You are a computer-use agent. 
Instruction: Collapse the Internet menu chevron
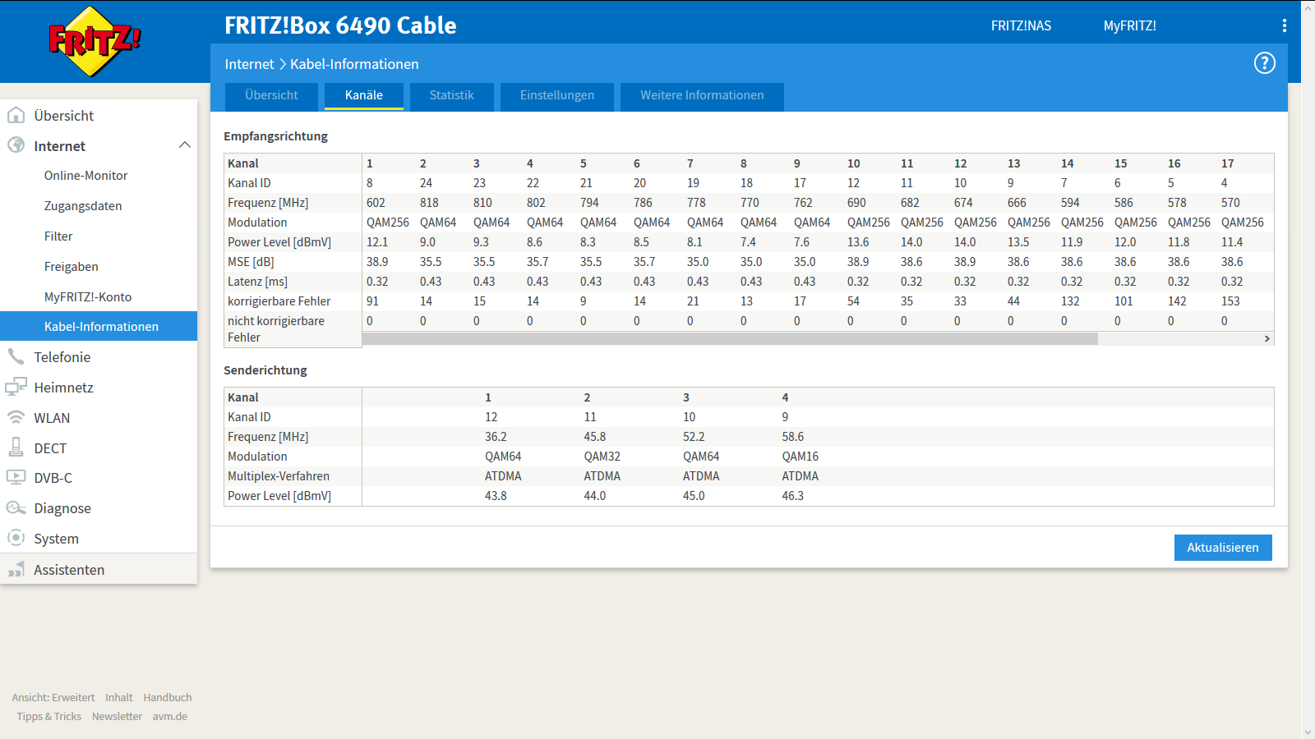point(185,145)
